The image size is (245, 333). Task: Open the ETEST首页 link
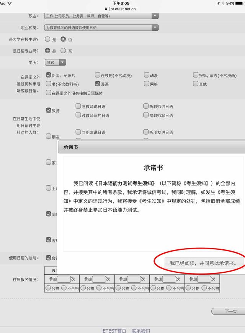[114, 330]
